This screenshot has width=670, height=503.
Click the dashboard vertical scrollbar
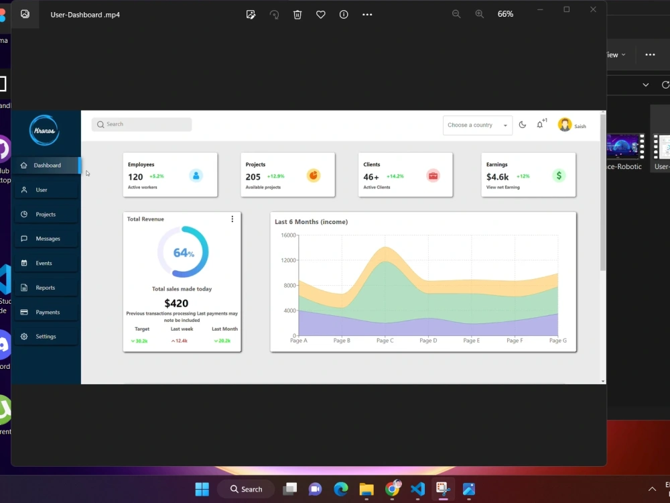click(603, 192)
